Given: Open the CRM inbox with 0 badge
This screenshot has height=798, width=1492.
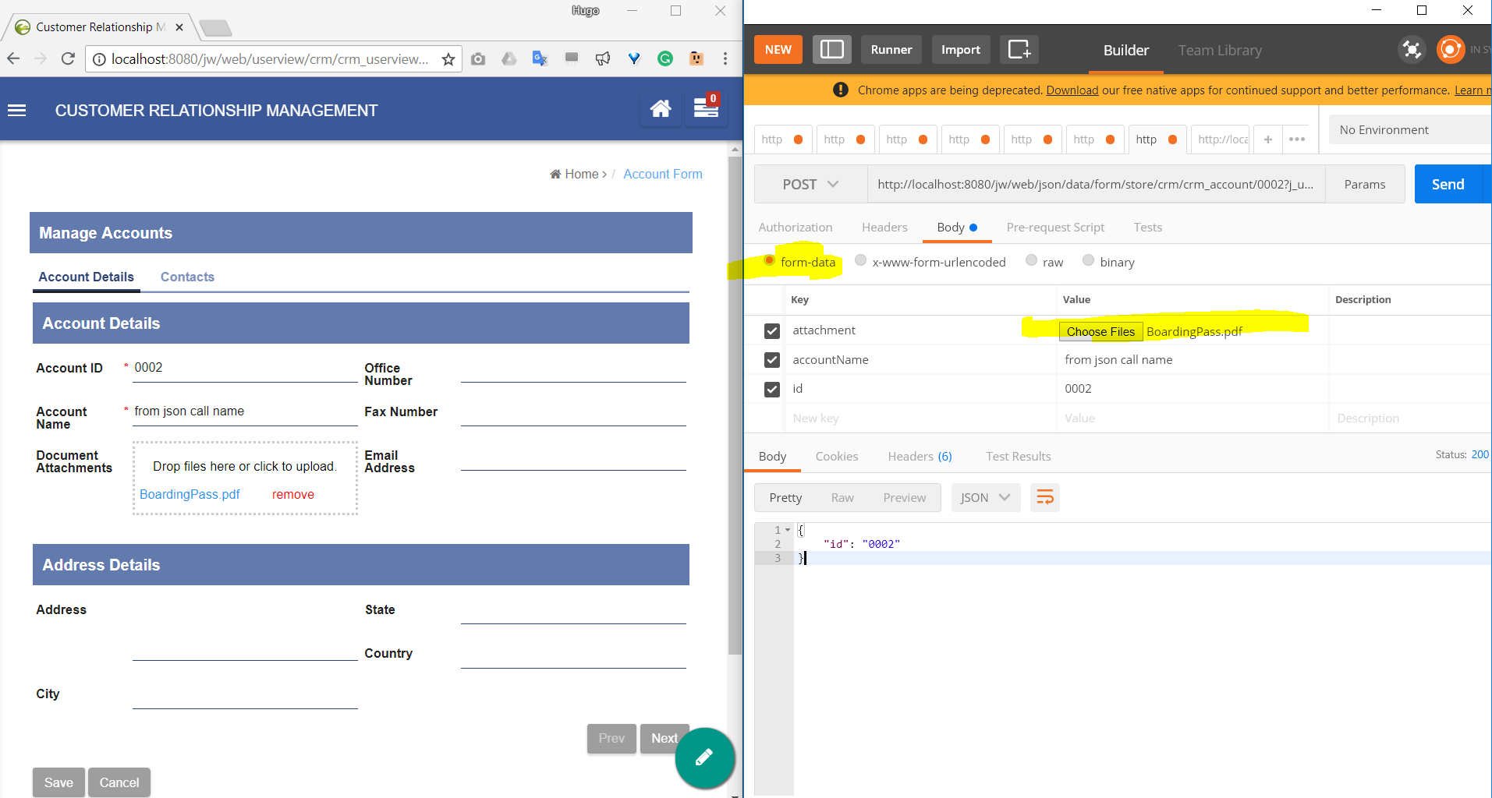Looking at the screenshot, I should 706,108.
